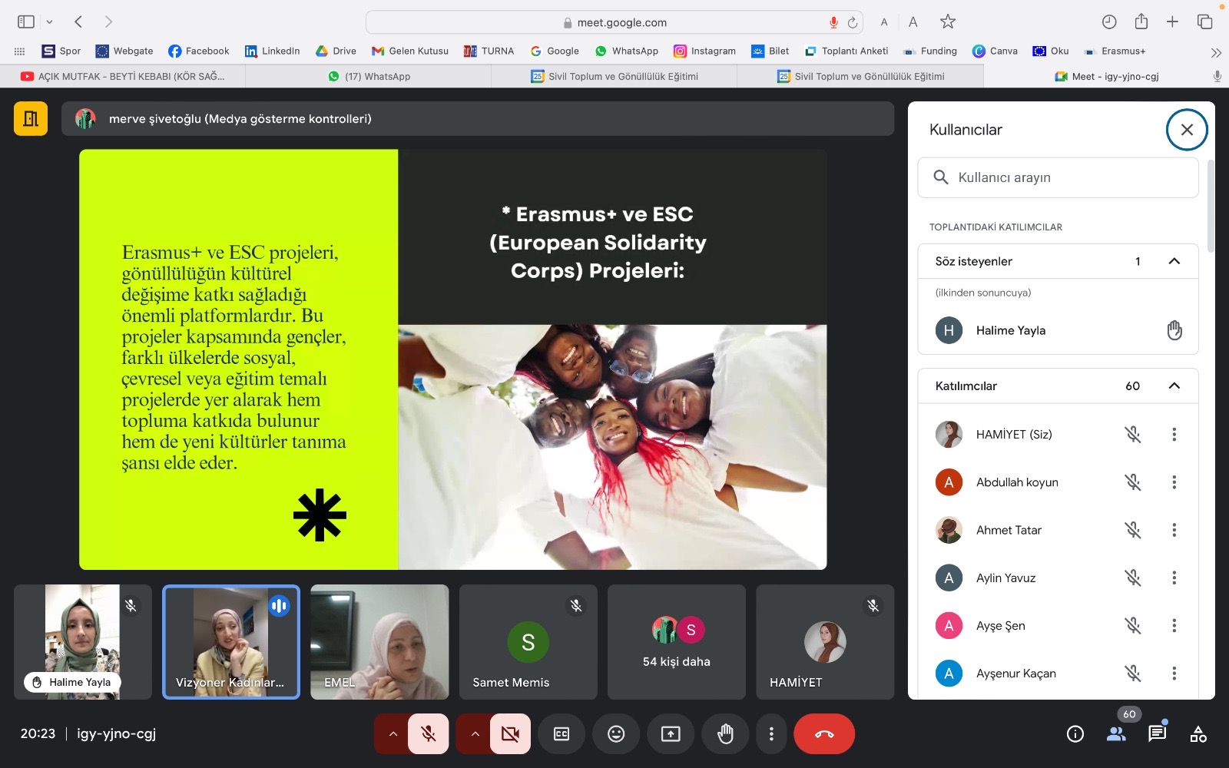
Task: Open Gelen Kutusu bookmark link
Action: coord(410,51)
